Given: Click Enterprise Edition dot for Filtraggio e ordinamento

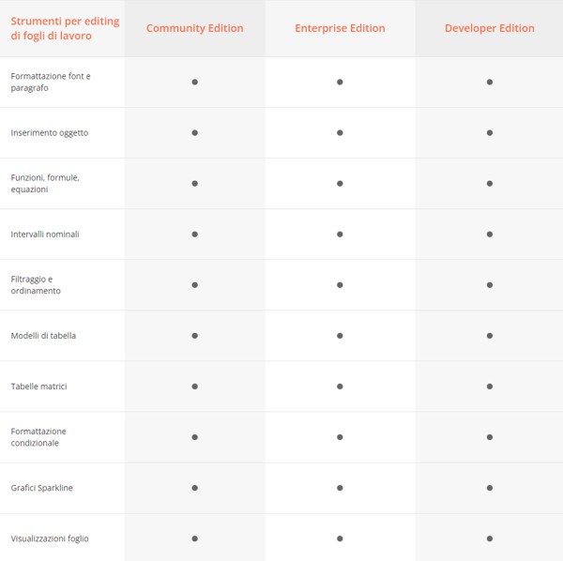Looking at the screenshot, I should (x=340, y=284).
